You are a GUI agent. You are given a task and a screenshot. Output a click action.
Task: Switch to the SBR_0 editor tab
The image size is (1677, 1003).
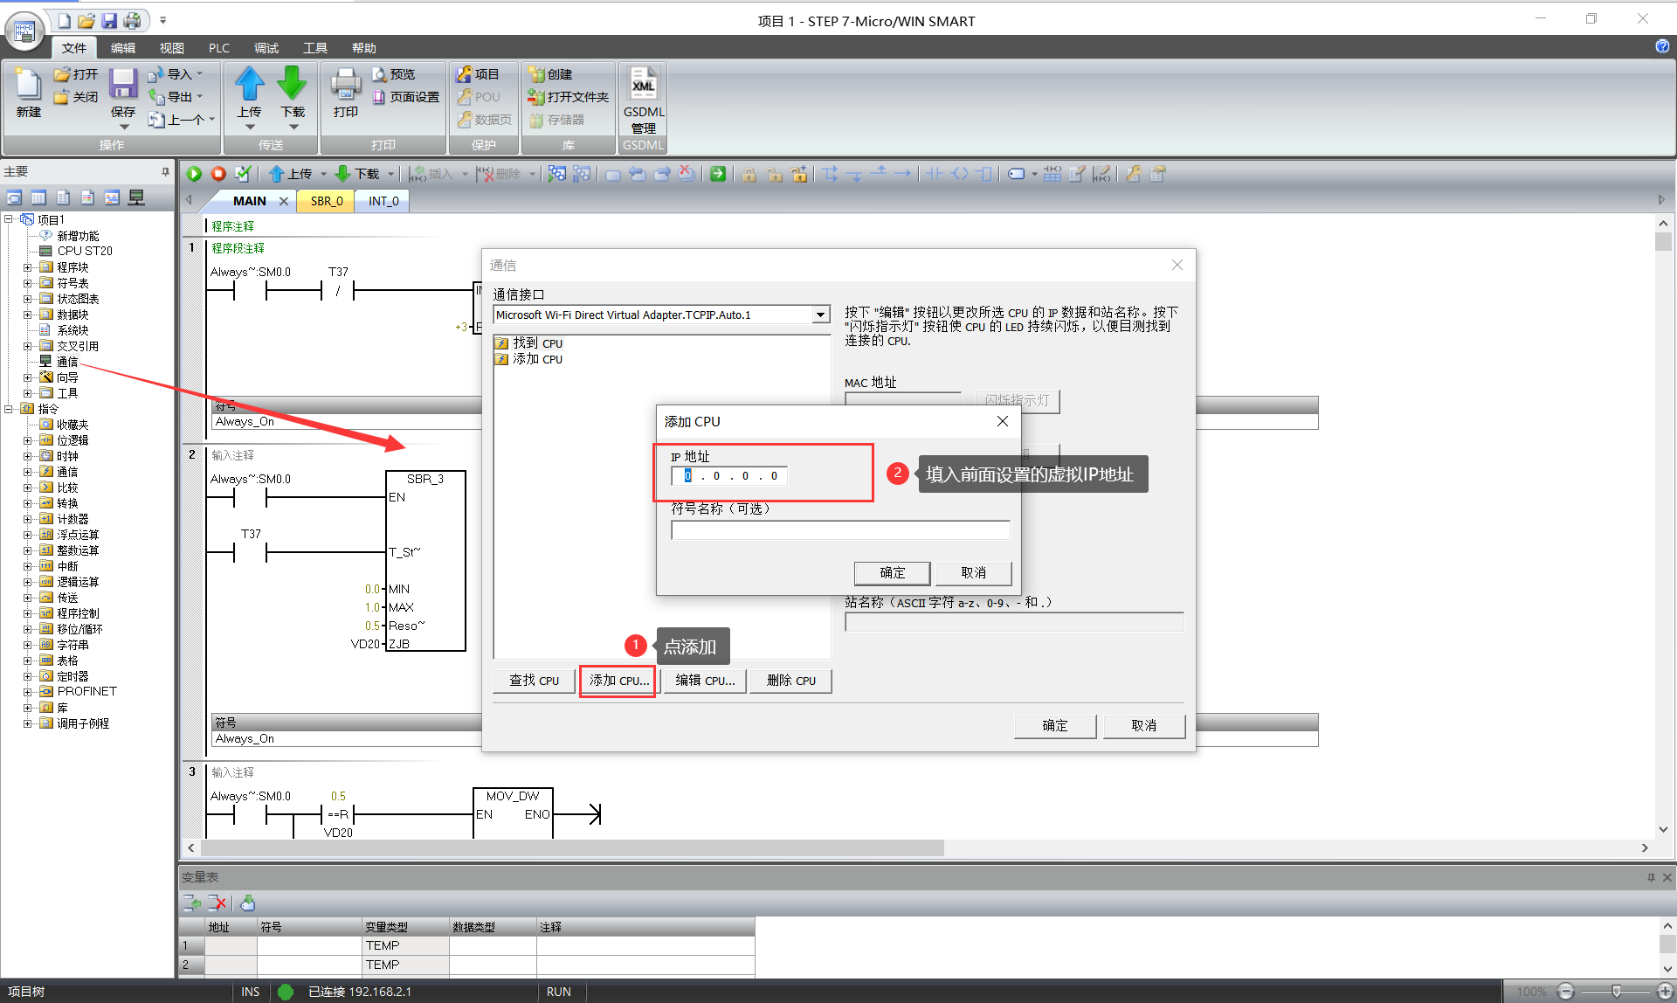tap(327, 201)
